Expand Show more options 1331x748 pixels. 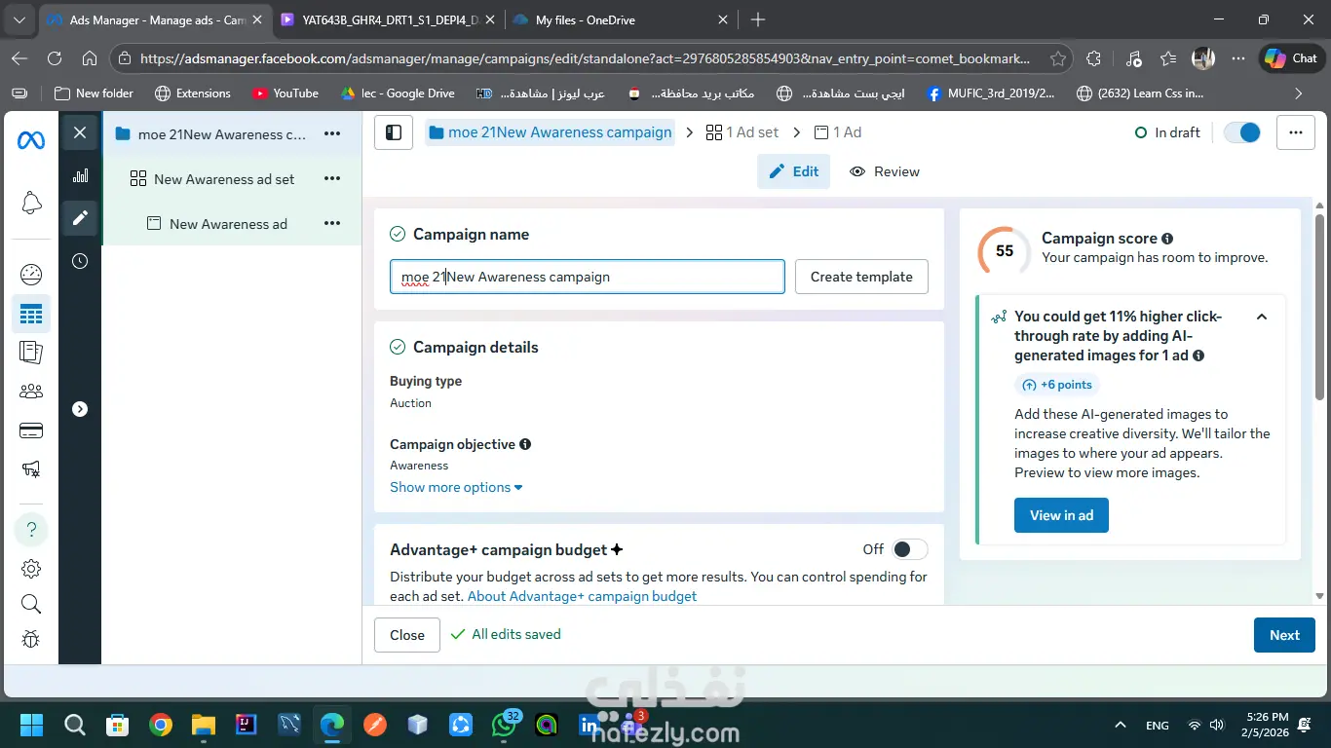pyautogui.click(x=456, y=487)
